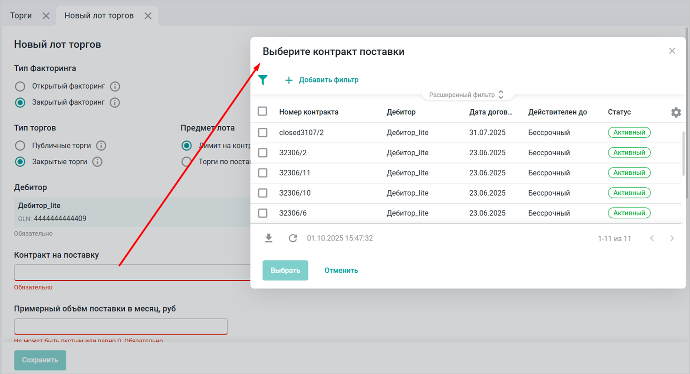
Task: Refresh the contract table
Action: coord(293,238)
